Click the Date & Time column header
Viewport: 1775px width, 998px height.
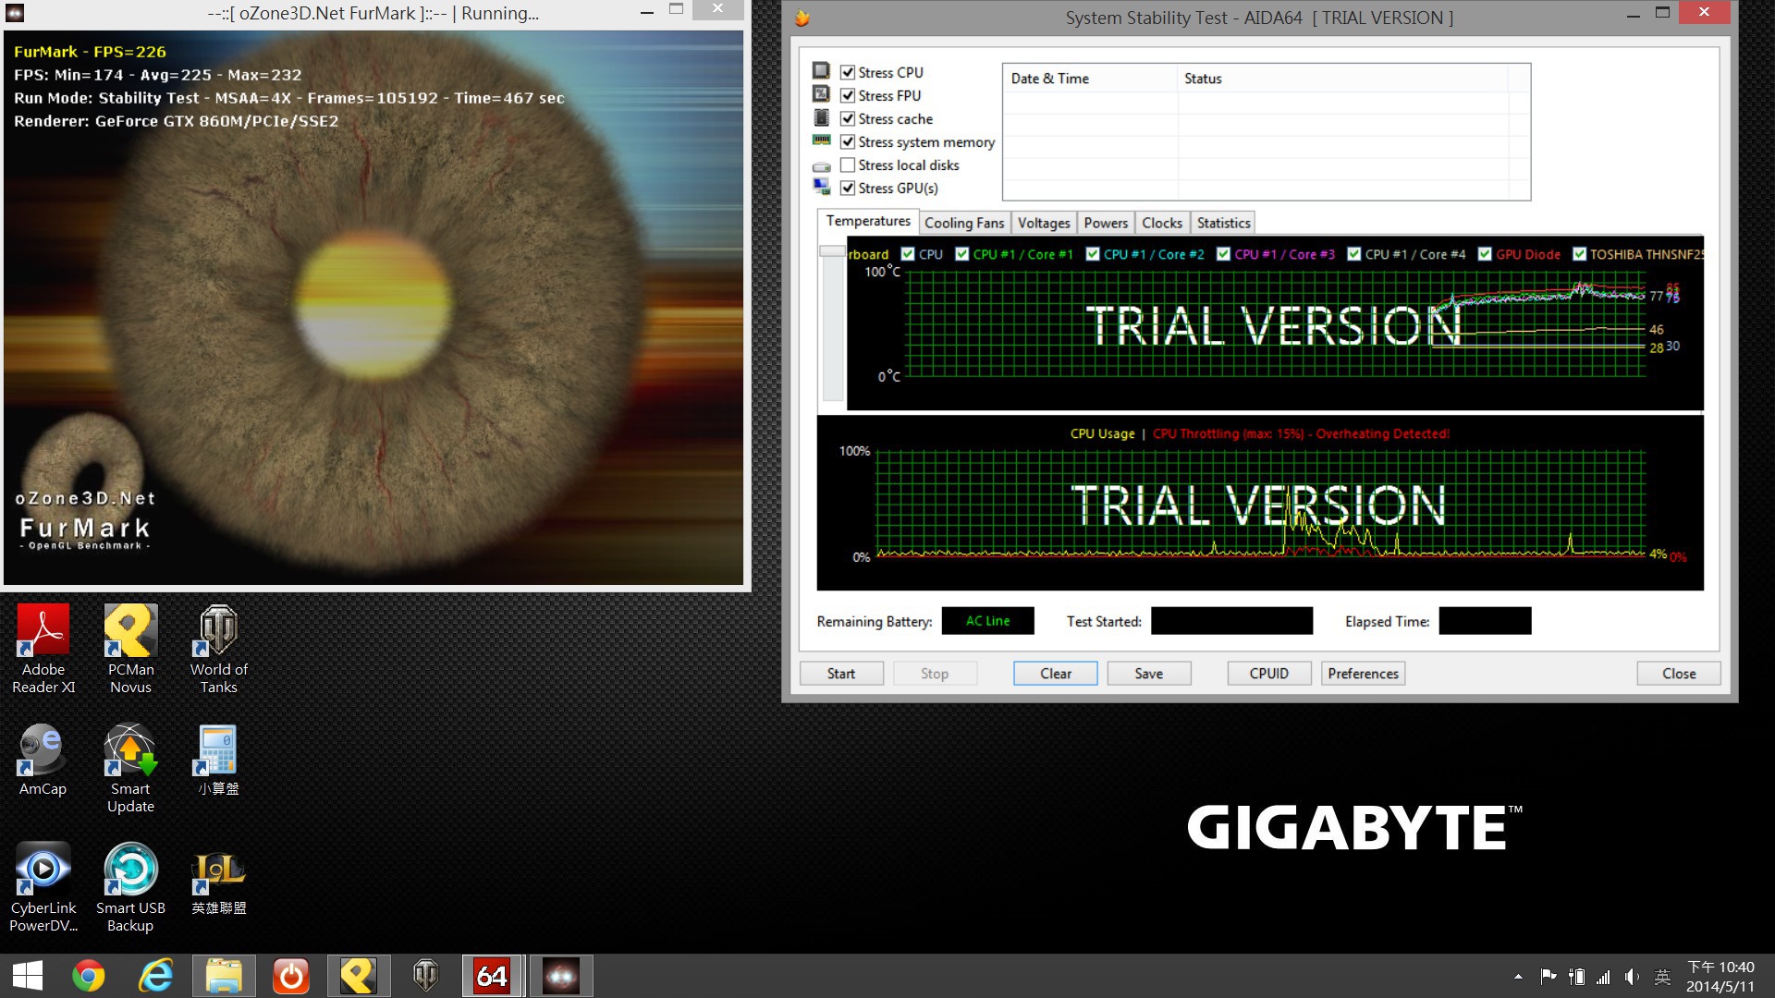click(1091, 79)
